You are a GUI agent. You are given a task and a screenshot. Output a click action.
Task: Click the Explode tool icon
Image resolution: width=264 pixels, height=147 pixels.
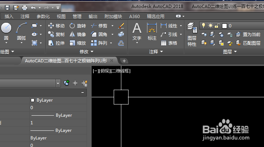(x=121, y=34)
